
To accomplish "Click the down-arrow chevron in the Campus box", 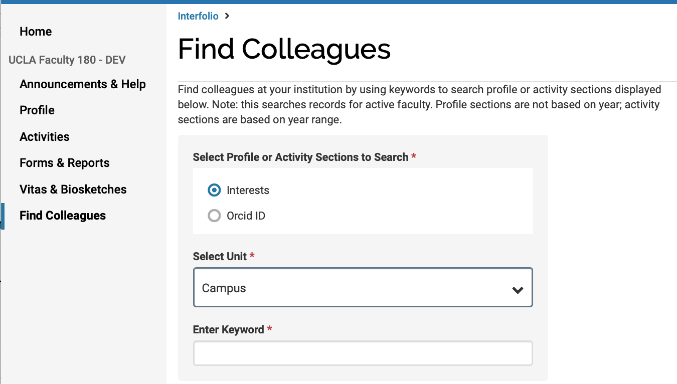I will click(x=518, y=290).
